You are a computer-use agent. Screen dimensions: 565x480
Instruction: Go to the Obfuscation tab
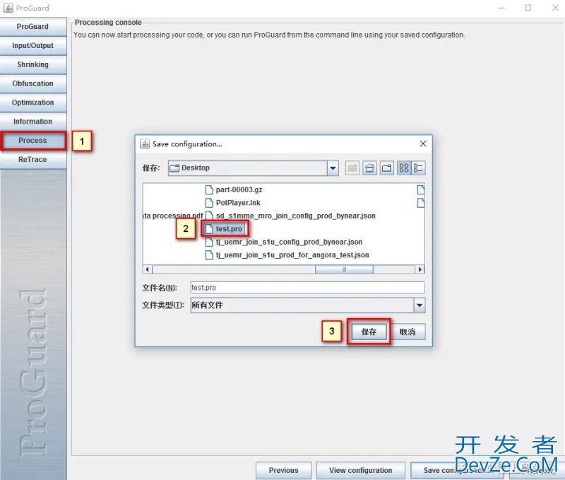(32, 83)
